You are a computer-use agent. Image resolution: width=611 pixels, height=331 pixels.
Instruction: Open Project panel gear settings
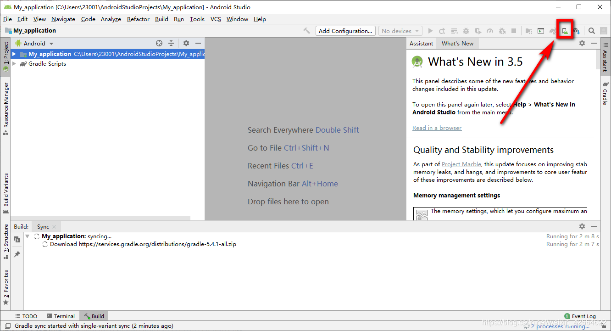186,43
